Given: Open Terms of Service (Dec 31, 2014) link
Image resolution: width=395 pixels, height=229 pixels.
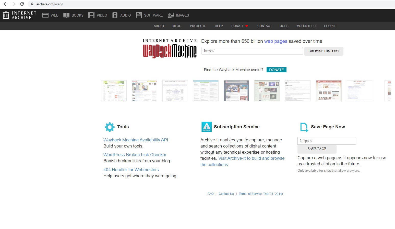Looking at the screenshot, I should [x=261, y=194].
